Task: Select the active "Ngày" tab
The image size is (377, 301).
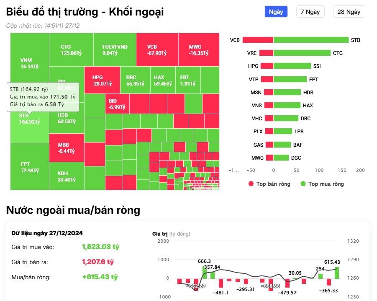Action: pos(276,11)
